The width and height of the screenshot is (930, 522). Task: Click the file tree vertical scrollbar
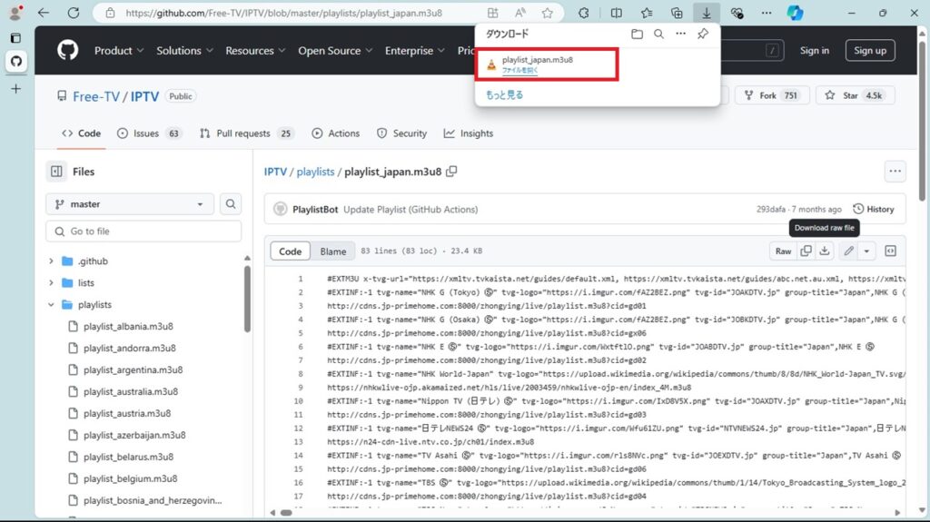247,300
